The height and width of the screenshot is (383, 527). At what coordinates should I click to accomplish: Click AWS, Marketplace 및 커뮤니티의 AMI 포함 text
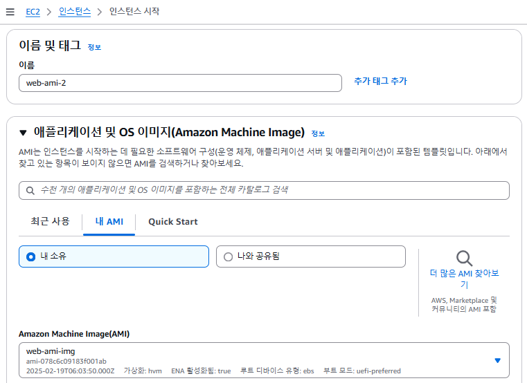point(464,305)
